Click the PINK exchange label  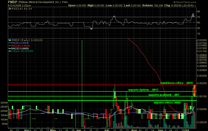(x=65, y=2)
